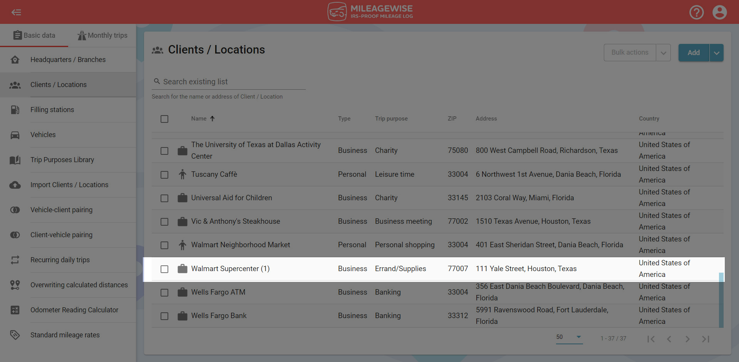Expand the Add button dropdown arrow
The height and width of the screenshot is (362, 739).
(716, 53)
